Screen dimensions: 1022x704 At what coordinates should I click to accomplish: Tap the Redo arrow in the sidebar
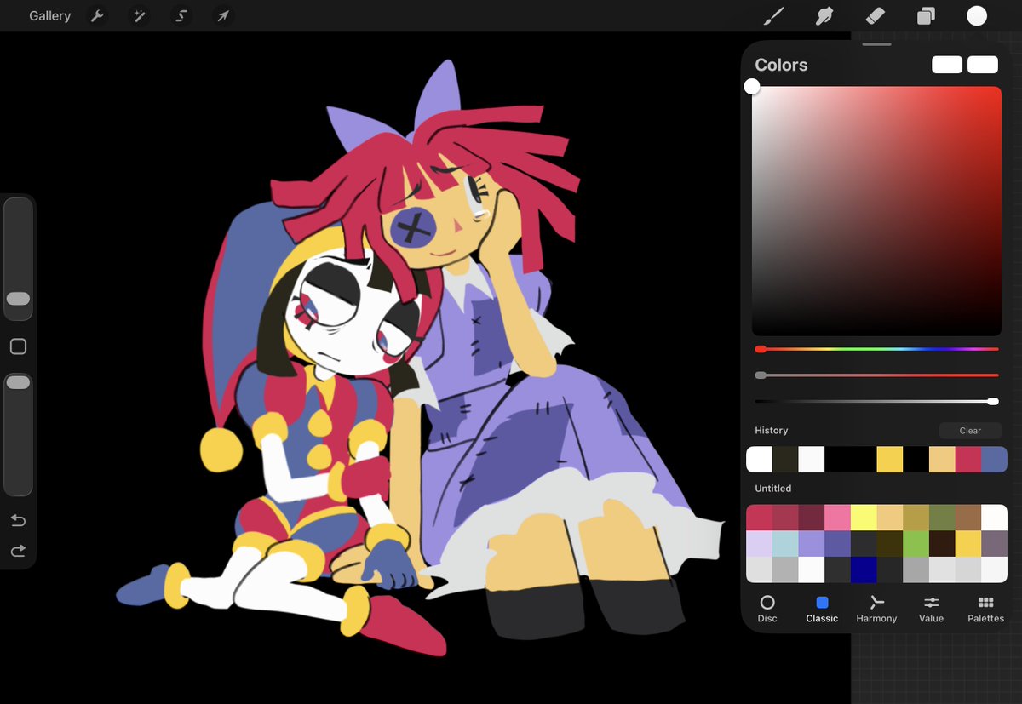pyautogui.click(x=18, y=551)
